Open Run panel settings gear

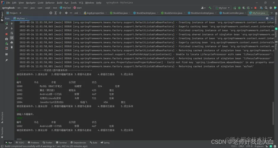coord(267,18)
